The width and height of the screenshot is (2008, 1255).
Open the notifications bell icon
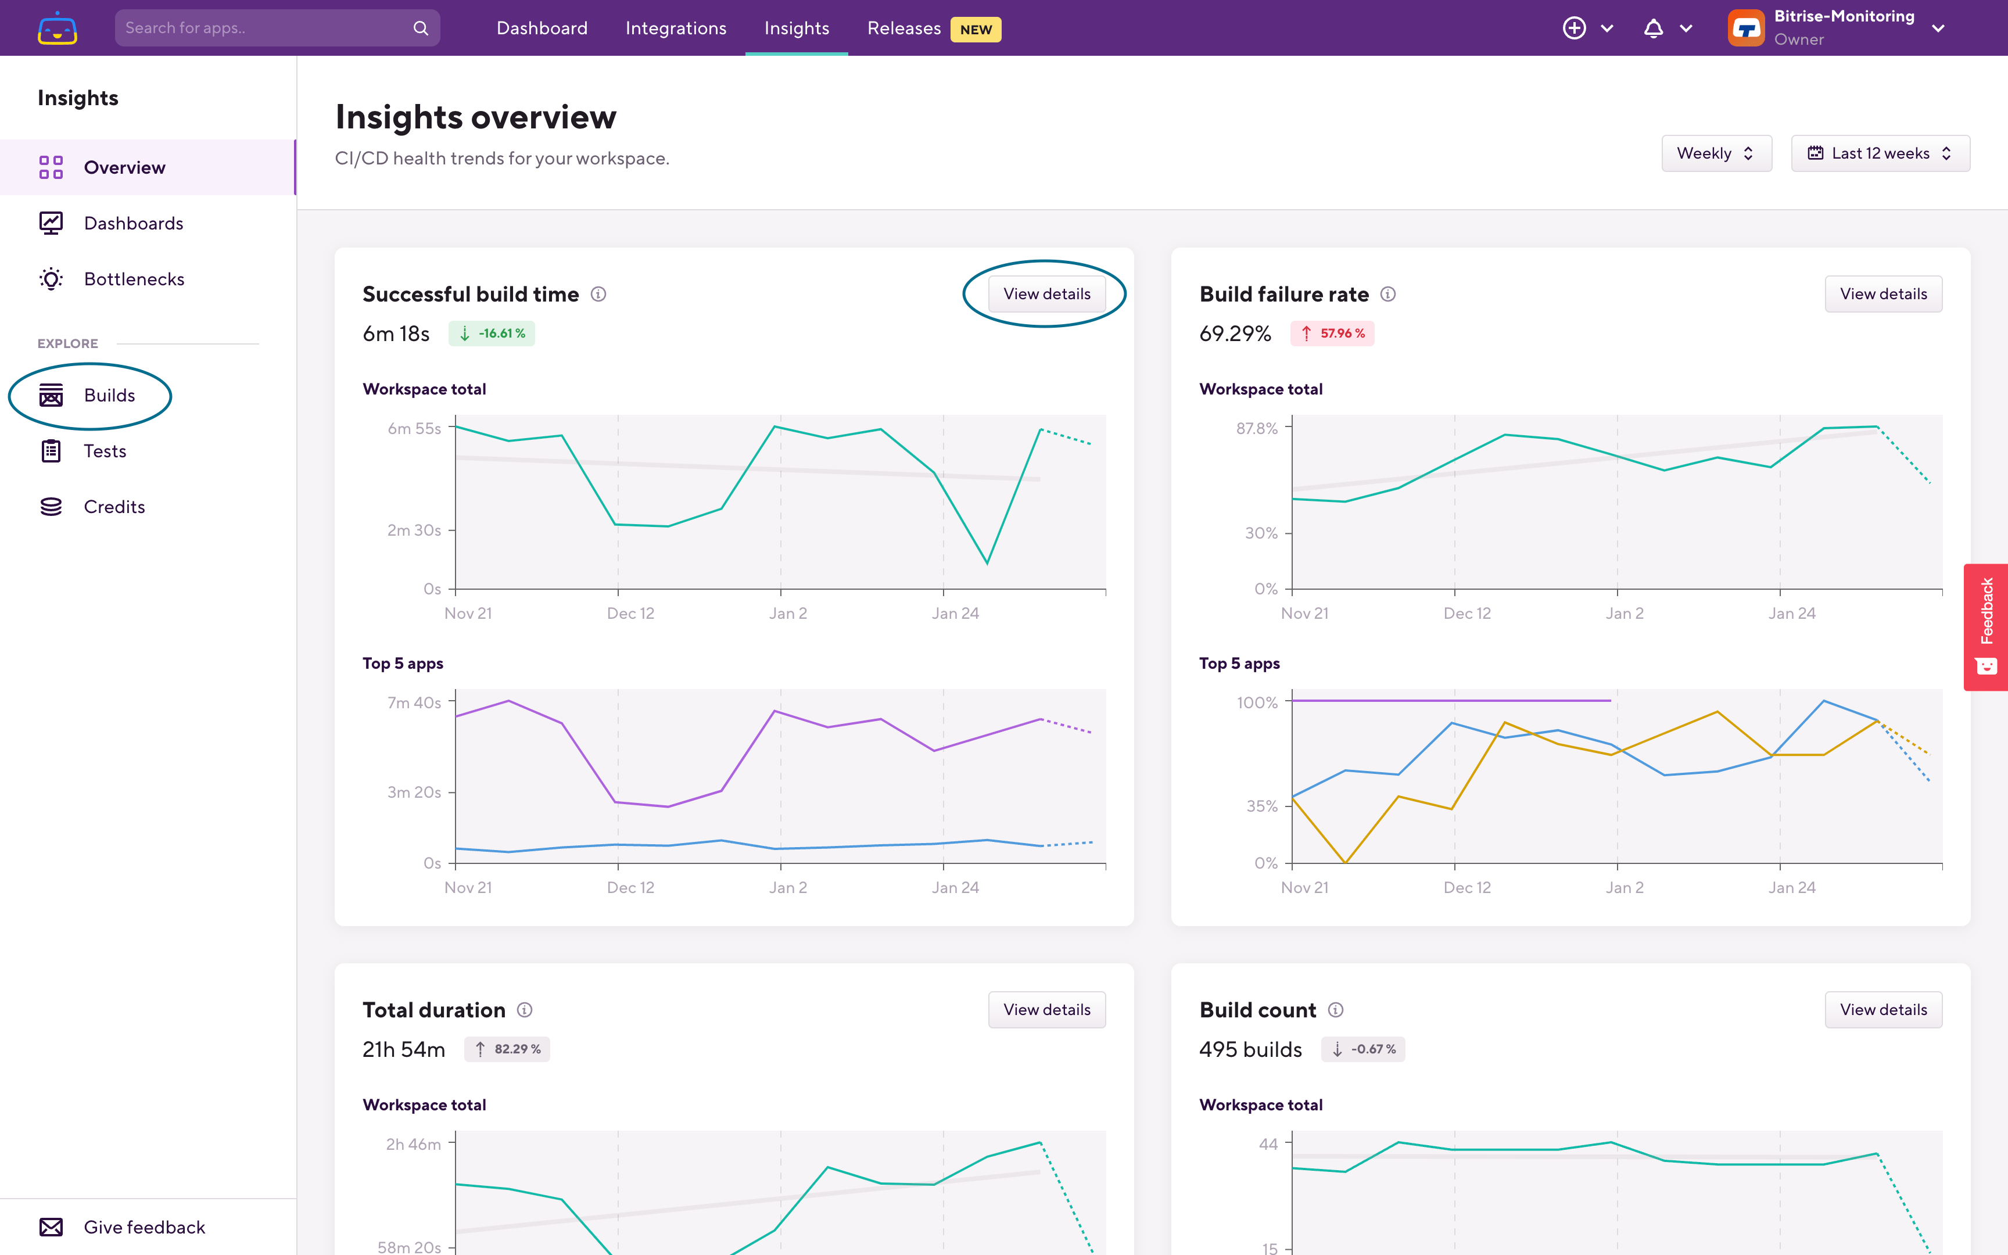click(1653, 28)
